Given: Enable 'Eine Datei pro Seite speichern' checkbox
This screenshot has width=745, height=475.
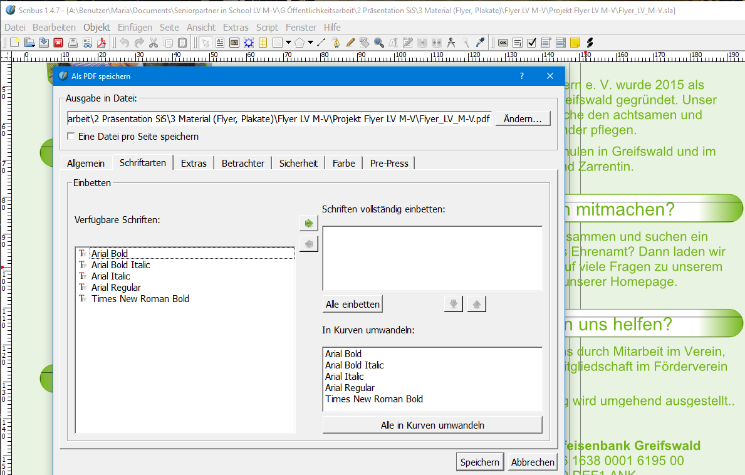Looking at the screenshot, I should [71, 137].
